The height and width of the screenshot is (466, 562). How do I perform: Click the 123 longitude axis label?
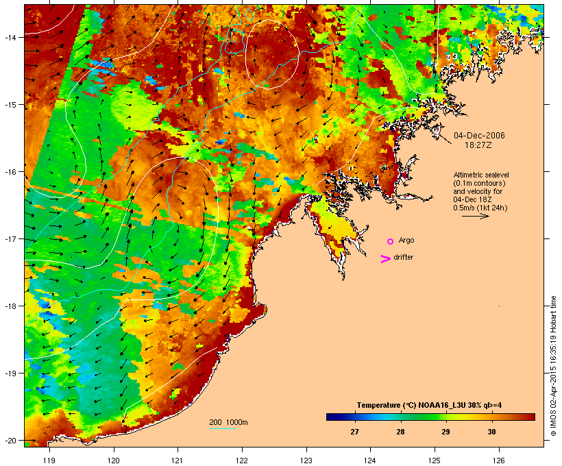306,461
